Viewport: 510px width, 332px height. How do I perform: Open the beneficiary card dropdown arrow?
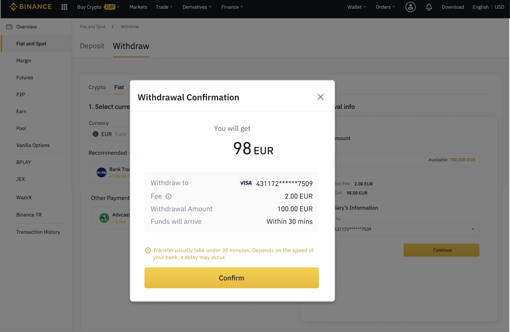(473, 229)
